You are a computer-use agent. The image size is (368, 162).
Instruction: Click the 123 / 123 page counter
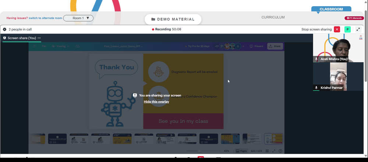point(256,151)
